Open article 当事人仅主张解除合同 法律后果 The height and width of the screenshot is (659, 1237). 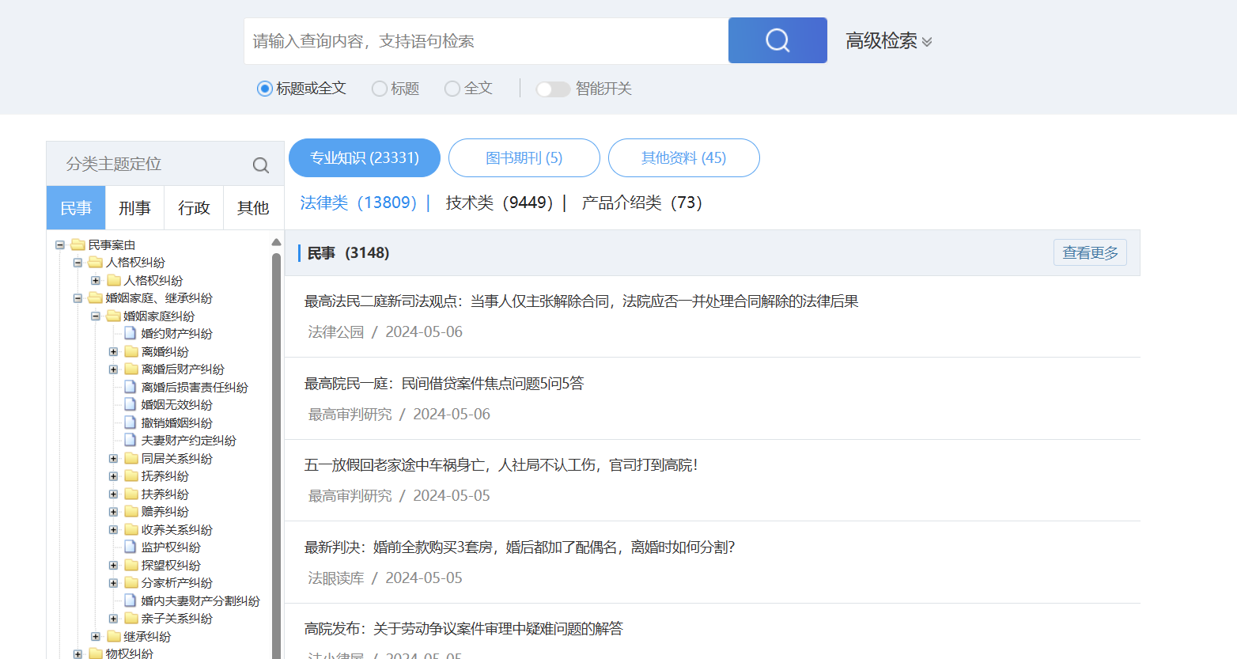point(581,301)
